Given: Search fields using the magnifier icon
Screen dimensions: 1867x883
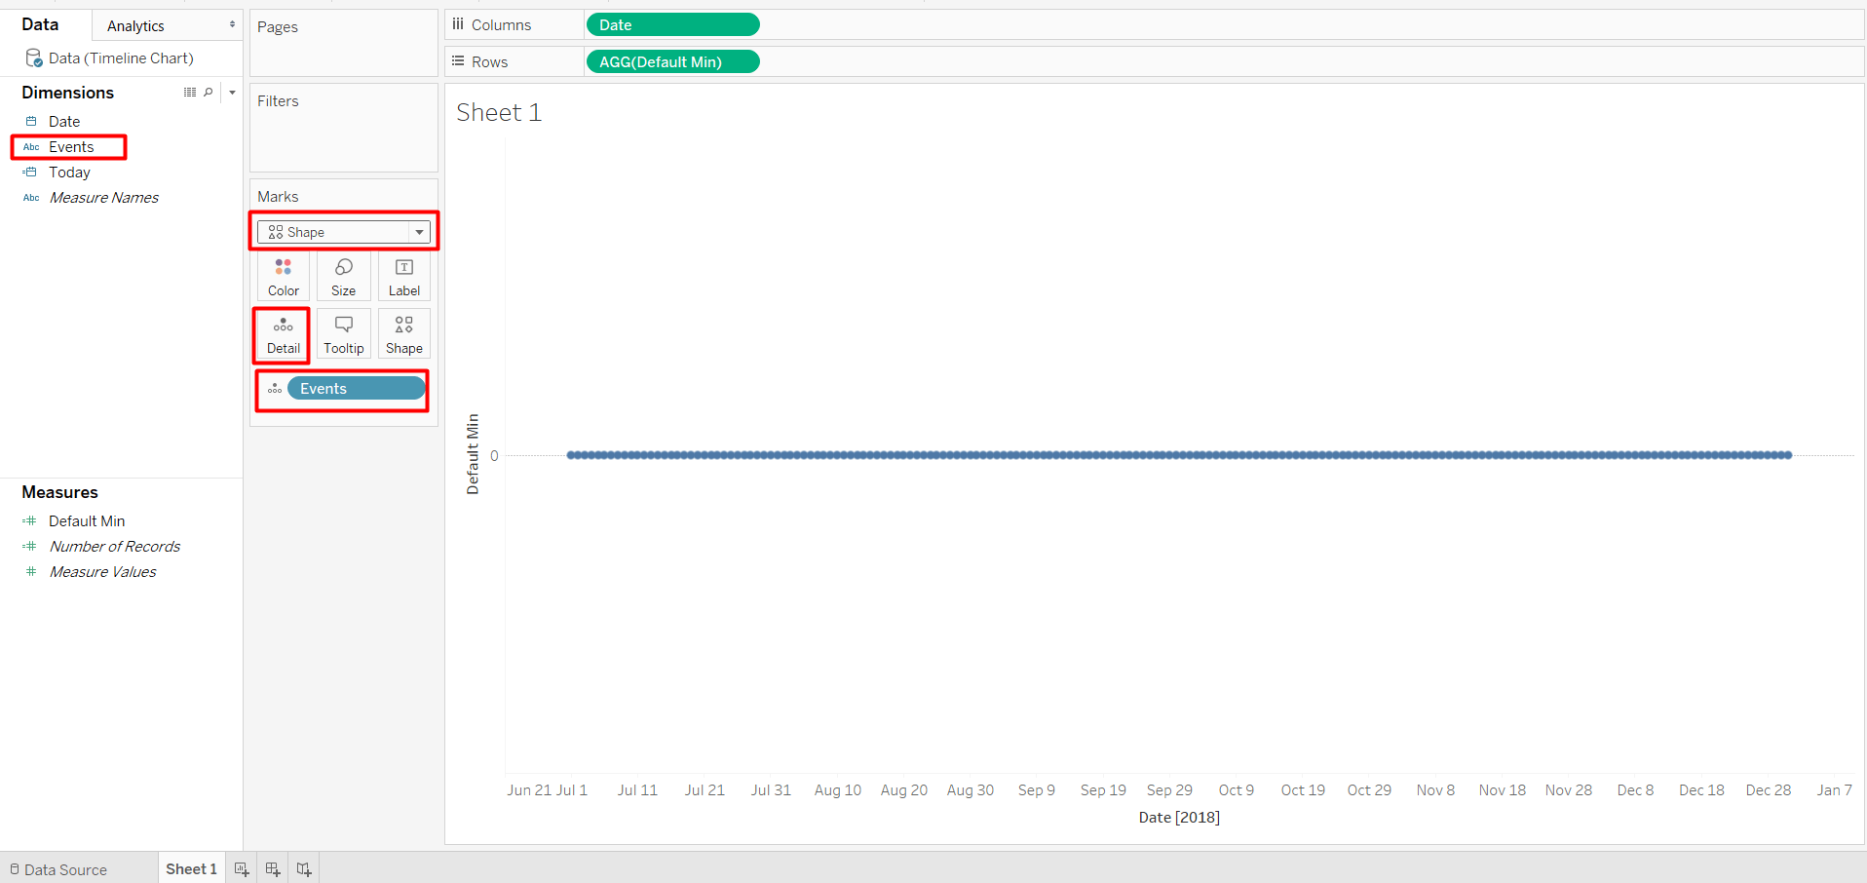Looking at the screenshot, I should click(208, 92).
